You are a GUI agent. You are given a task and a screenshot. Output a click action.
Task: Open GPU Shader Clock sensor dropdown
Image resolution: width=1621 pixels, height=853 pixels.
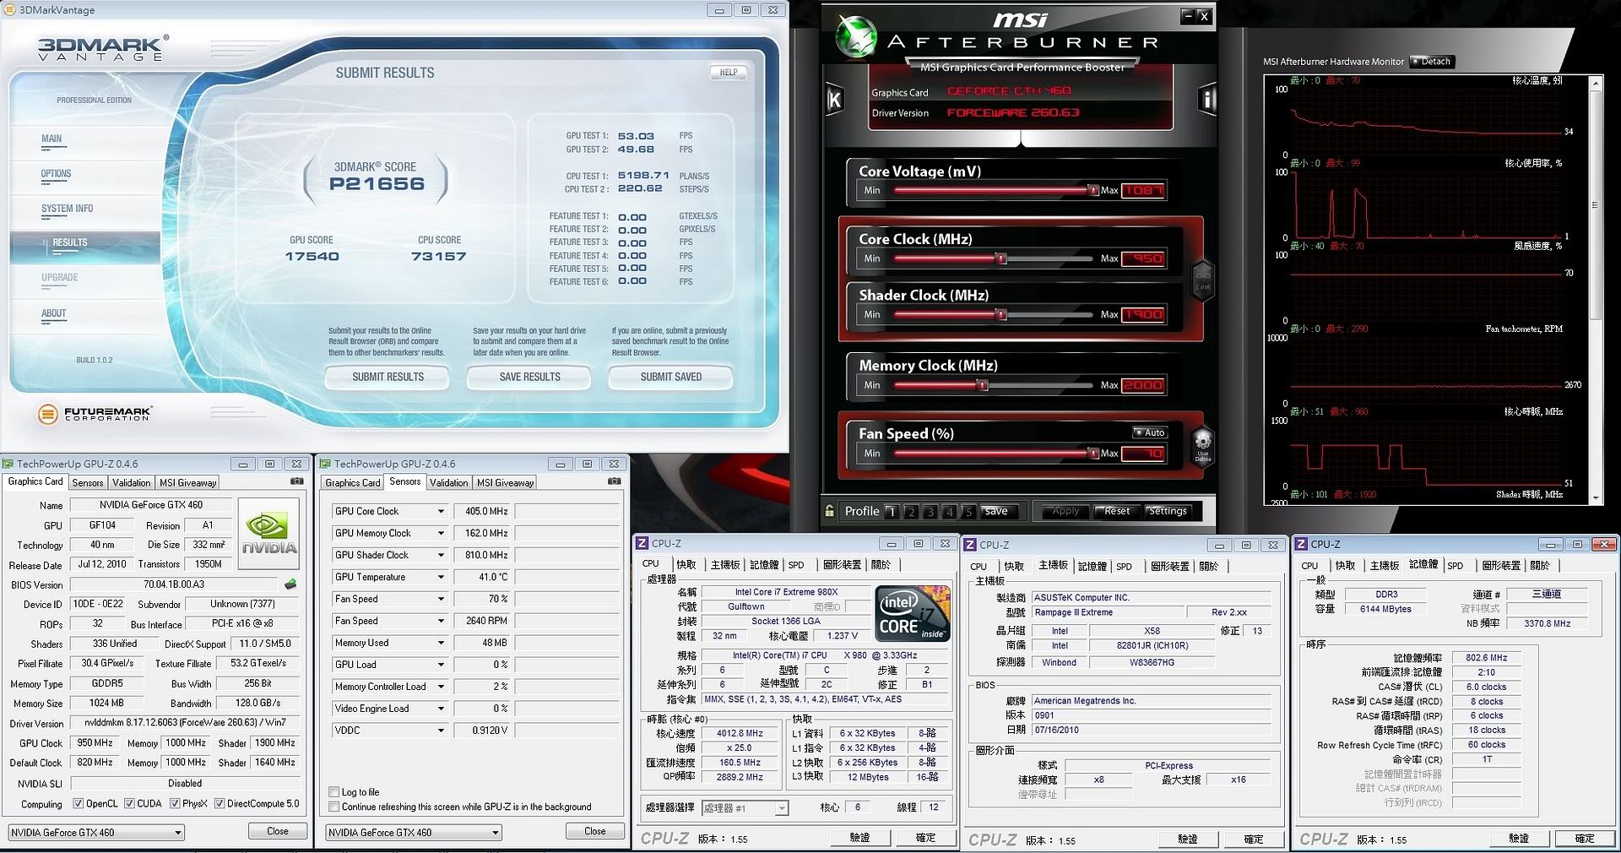[441, 556]
